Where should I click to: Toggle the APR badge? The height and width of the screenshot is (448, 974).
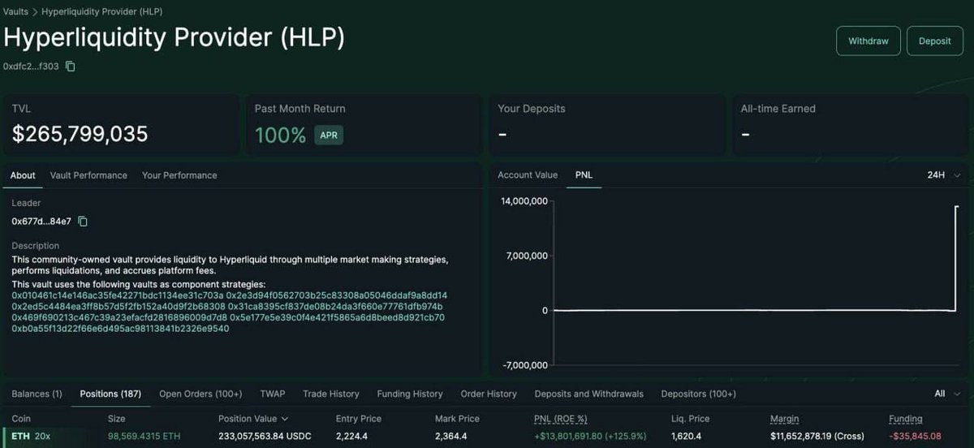(x=329, y=135)
